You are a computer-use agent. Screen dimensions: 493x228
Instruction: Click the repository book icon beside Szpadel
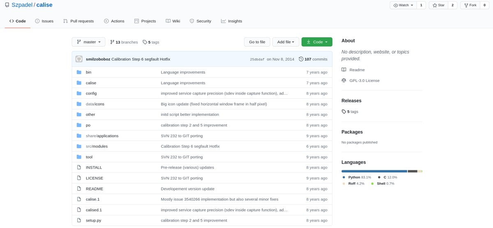[x=7, y=5]
